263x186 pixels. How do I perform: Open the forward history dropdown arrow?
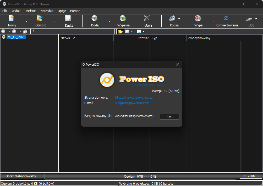click(20, 31)
